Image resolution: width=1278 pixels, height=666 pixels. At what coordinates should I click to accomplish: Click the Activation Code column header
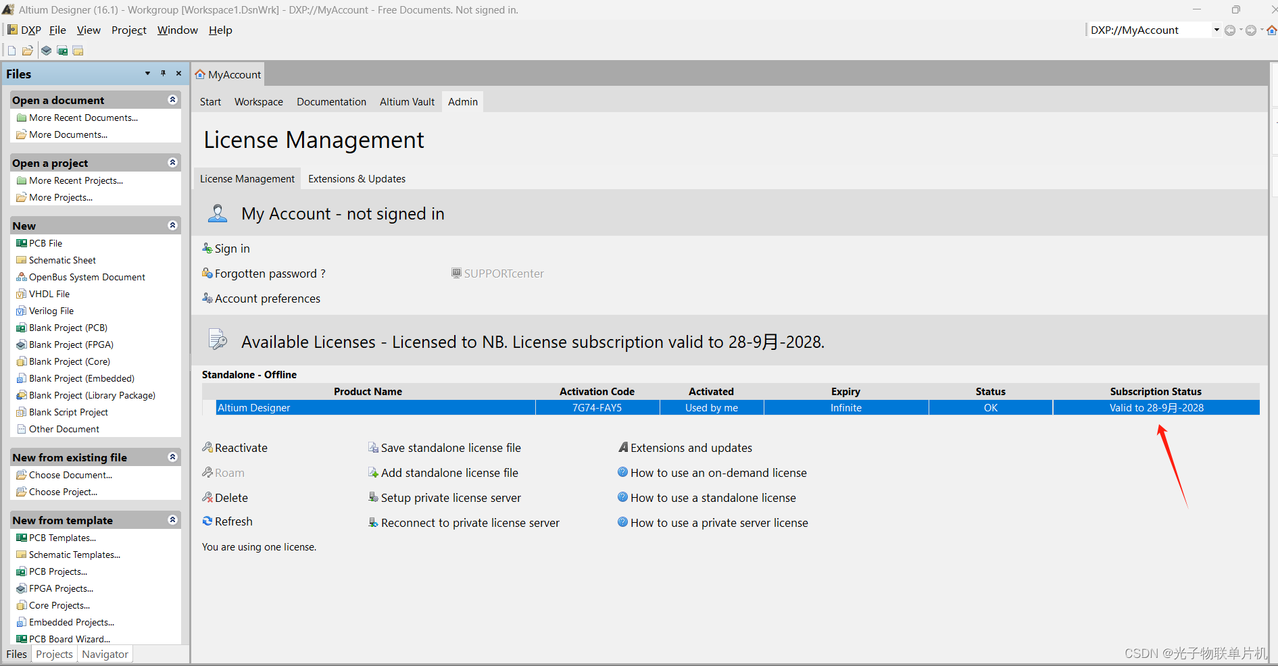pyautogui.click(x=597, y=392)
